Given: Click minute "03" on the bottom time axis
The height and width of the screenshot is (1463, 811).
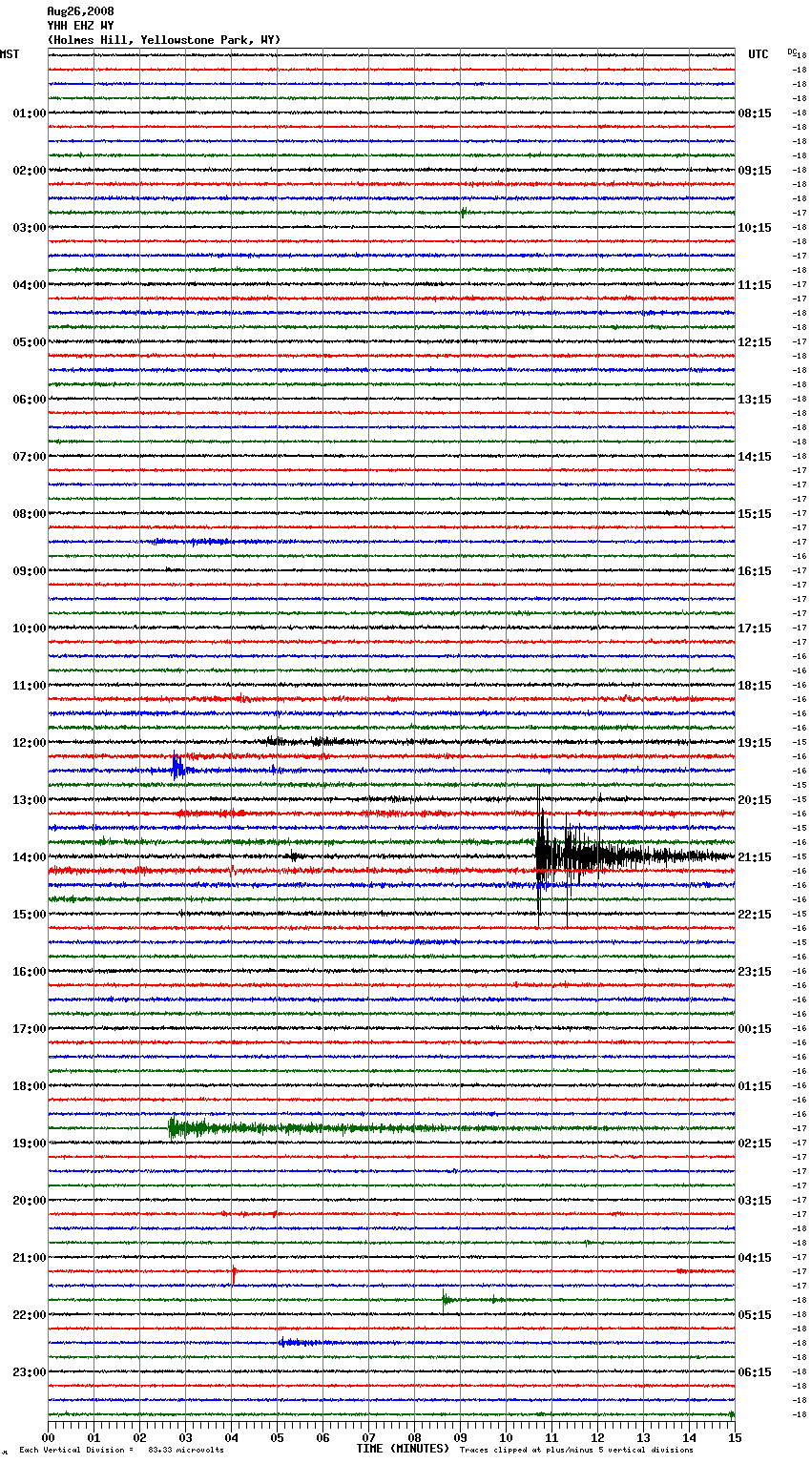Looking at the screenshot, I should [x=186, y=1438].
